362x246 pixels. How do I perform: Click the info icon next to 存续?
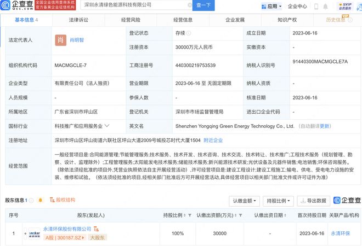[x=189, y=33]
